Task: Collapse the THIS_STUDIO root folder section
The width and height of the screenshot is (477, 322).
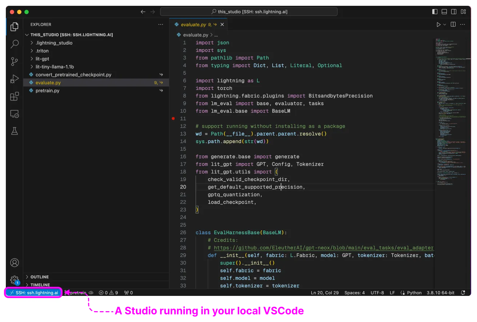Action: point(96,35)
